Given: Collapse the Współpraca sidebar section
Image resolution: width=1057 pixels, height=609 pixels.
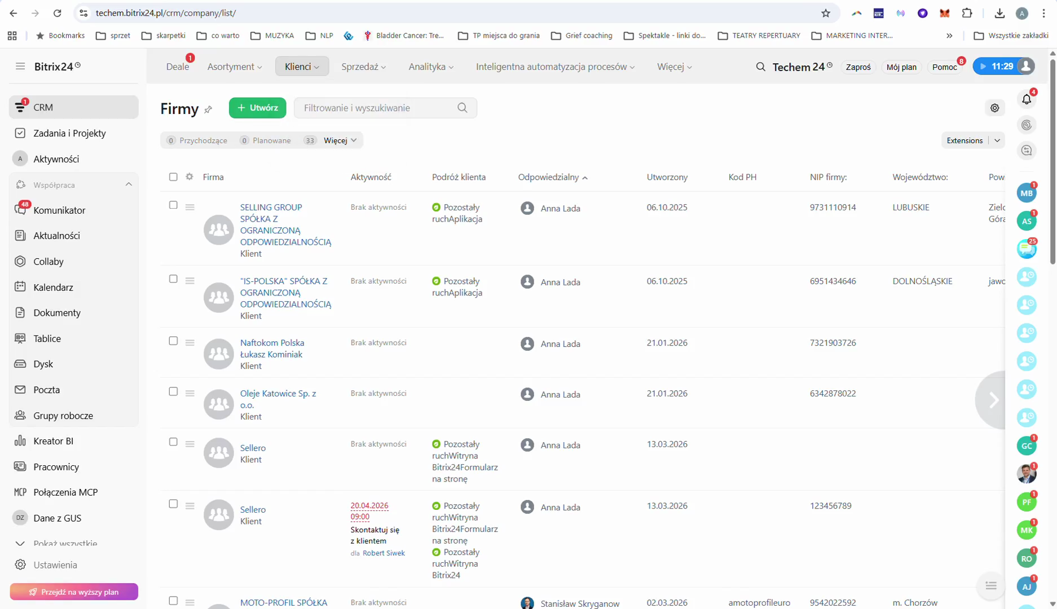Looking at the screenshot, I should click(x=129, y=184).
